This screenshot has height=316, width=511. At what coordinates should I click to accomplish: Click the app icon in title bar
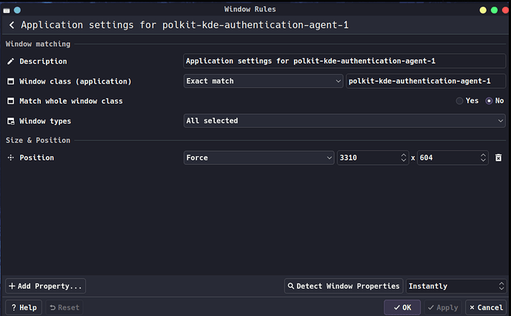point(7,9)
